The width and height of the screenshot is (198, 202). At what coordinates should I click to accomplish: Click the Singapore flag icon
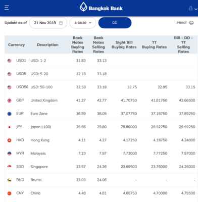pyautogui.click(x=10, y=167)
